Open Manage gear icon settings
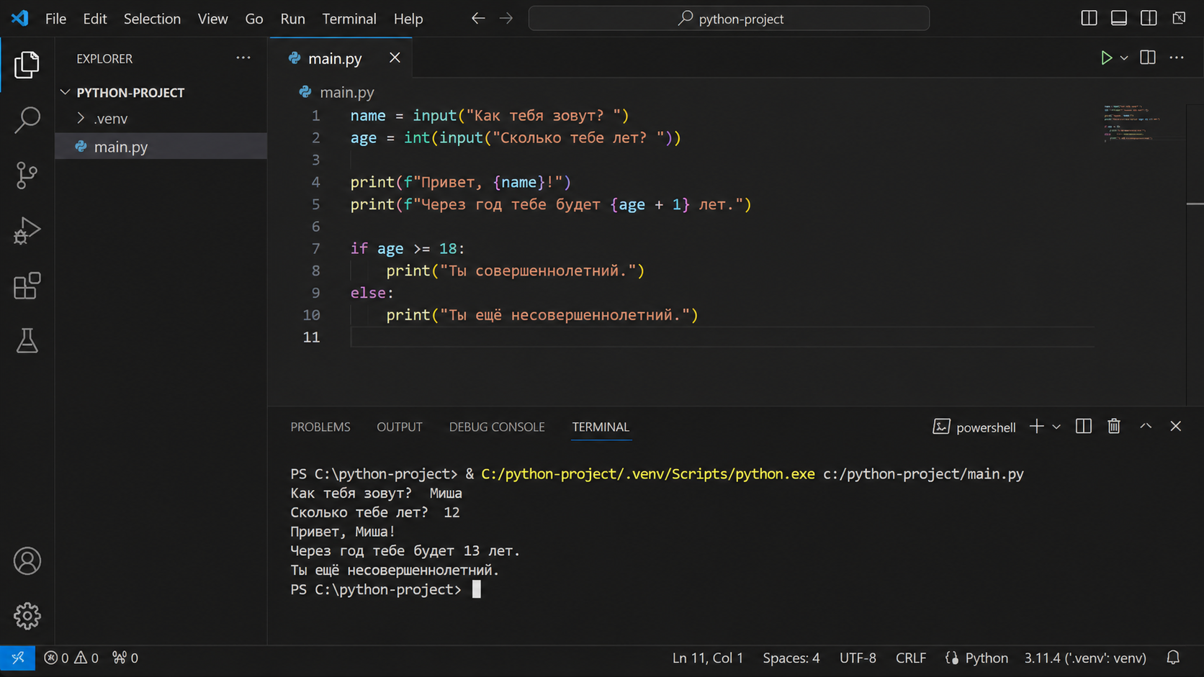Screen dimensions: 1204x677 [x=27, y=616]
